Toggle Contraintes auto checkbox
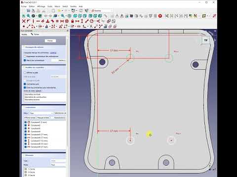 pos(25,84)
